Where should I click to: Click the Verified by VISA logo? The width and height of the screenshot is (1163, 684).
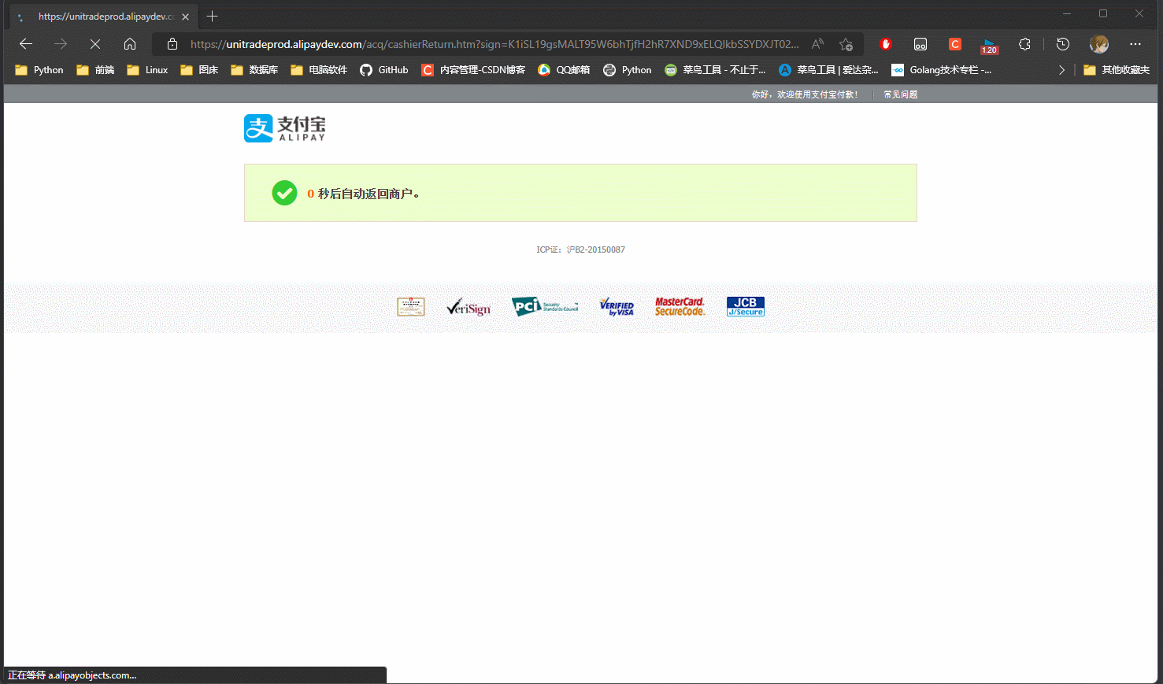tap(617, 306)
